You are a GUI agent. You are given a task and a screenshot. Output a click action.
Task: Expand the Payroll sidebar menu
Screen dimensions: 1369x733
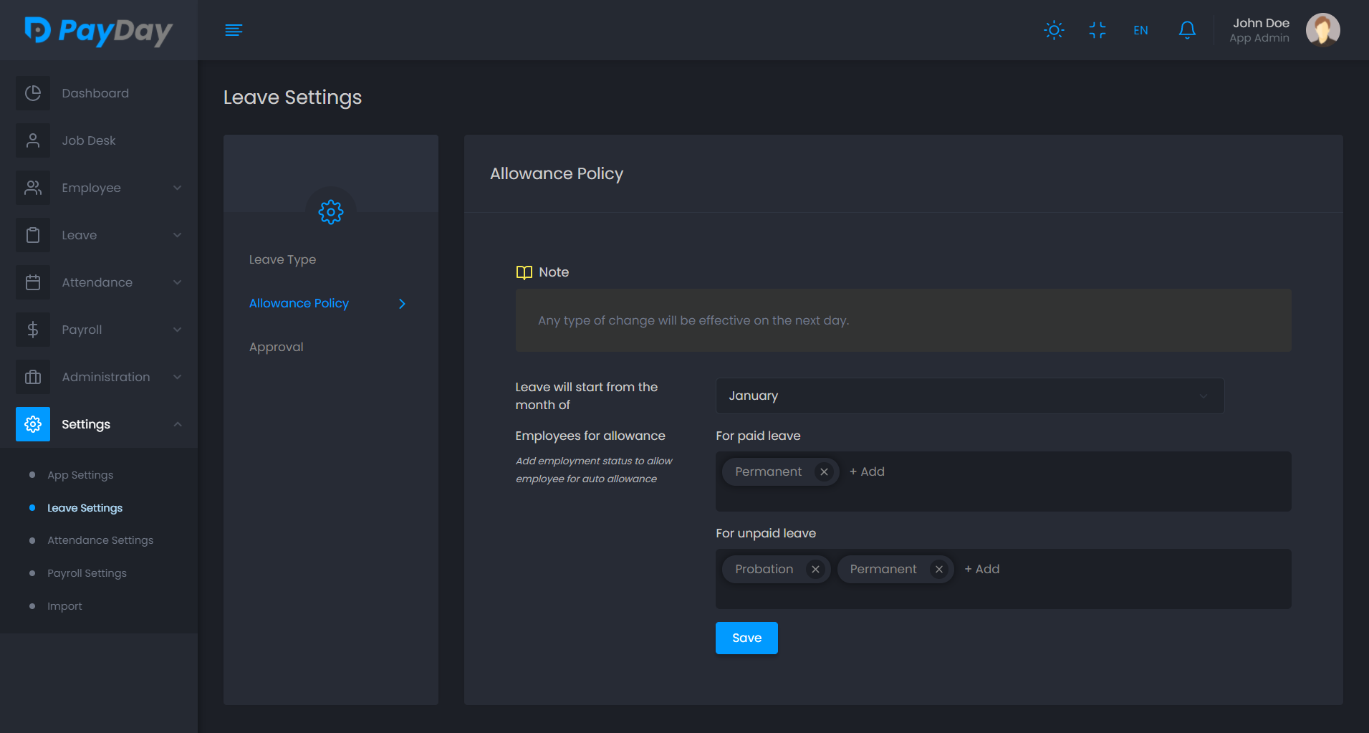click(x=99, y=330)
